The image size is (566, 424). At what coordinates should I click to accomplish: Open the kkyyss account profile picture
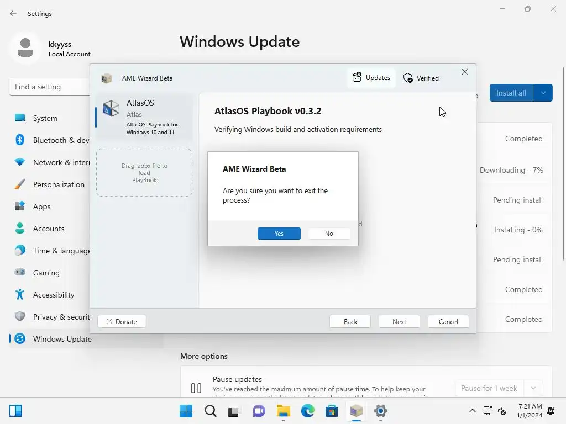[x=25, y=48]
